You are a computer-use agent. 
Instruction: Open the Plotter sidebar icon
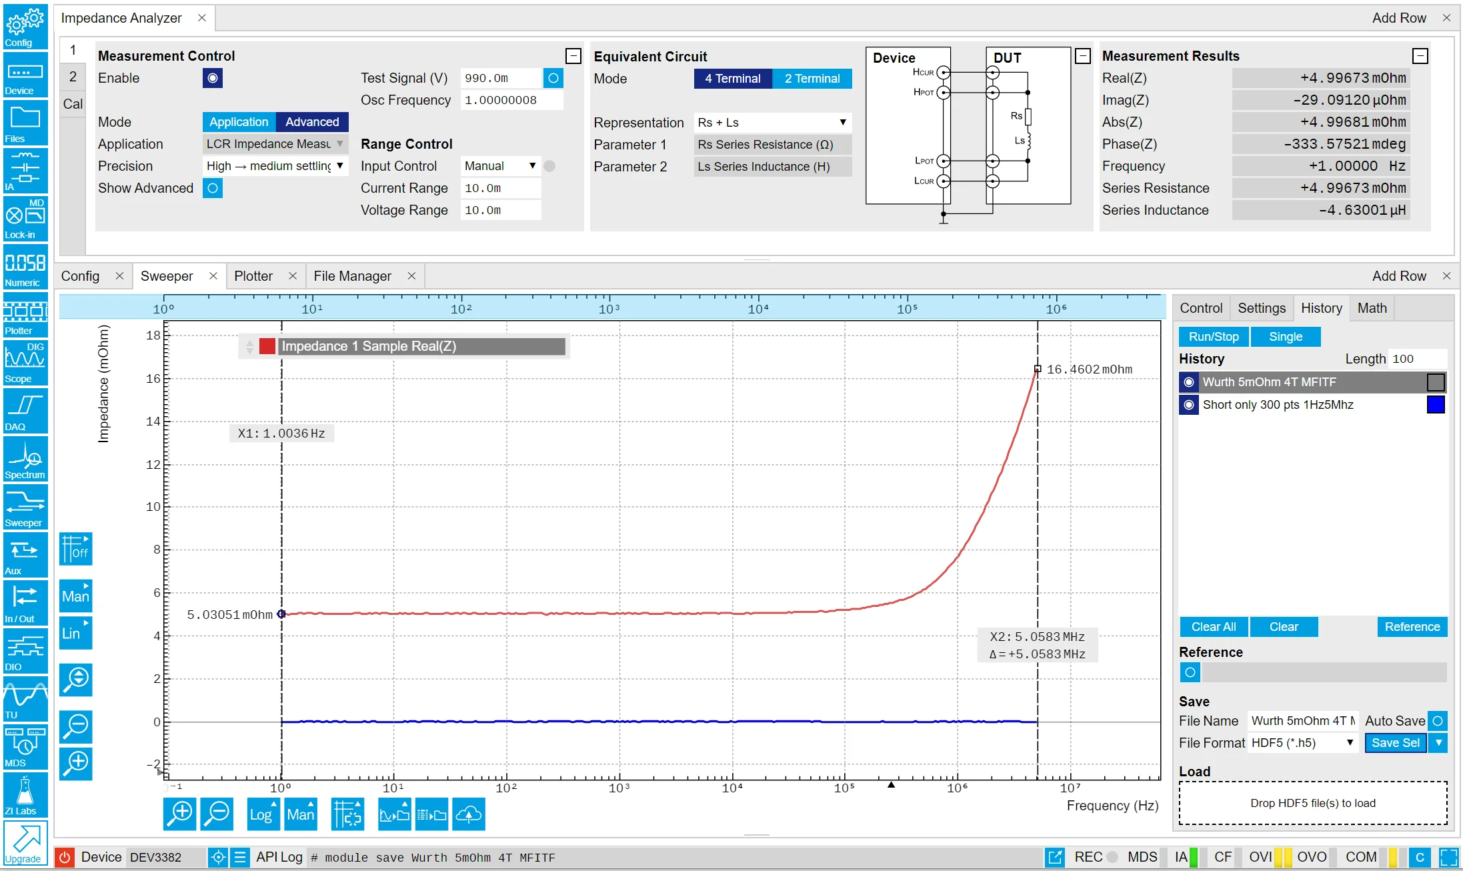25,315
